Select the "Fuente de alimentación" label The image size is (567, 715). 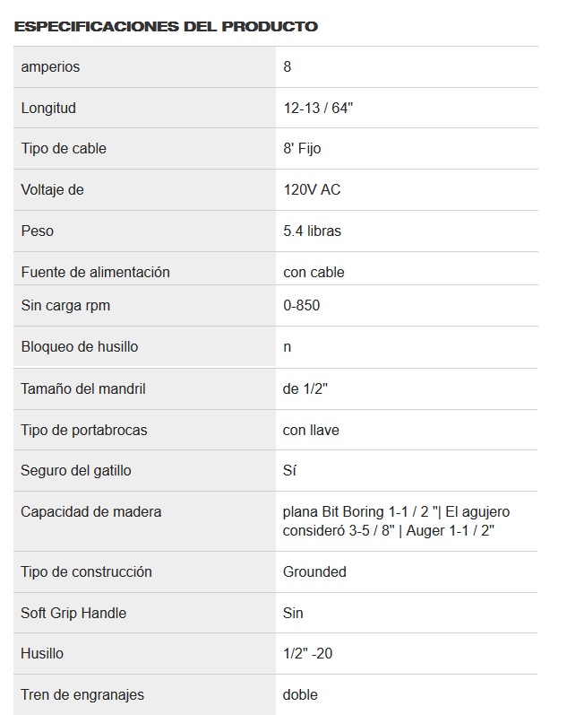click(x=95, y=272)
